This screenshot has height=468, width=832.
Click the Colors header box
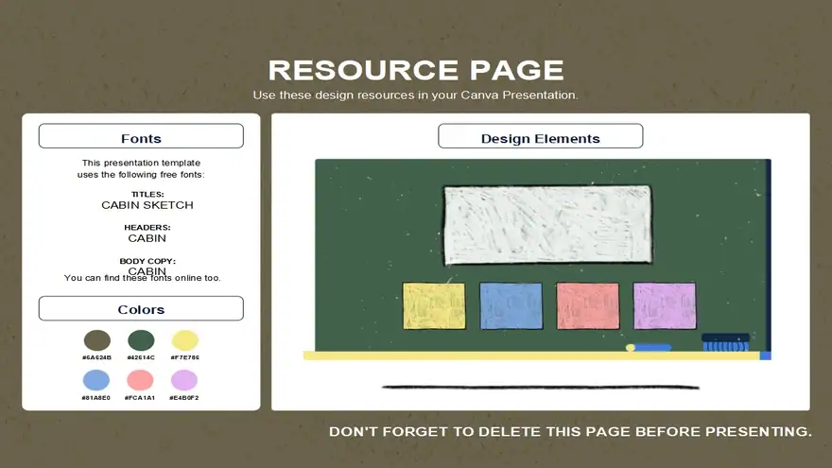pyautogui.click(x=141, y=308)
